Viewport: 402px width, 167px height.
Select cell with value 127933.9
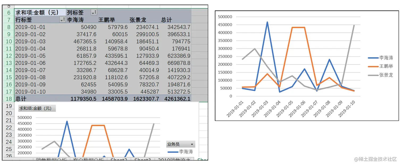click(x=147, y=56)
